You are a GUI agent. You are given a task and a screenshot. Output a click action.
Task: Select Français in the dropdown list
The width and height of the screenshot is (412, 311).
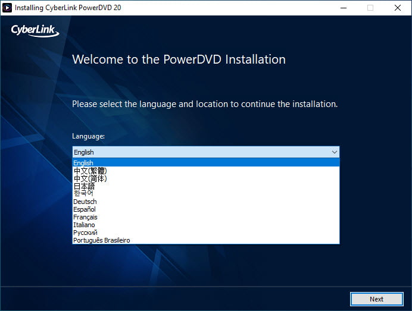[206, 217]
